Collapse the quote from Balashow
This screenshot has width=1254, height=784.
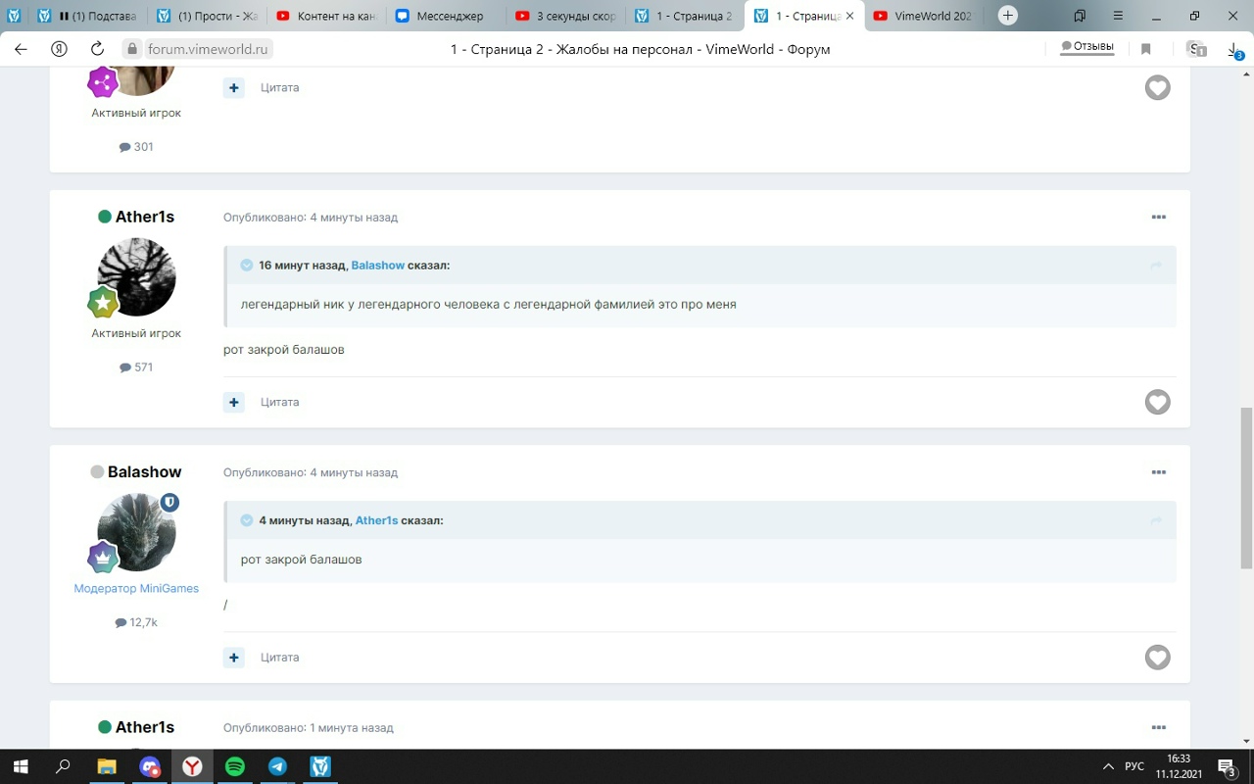tap(247, 266)
